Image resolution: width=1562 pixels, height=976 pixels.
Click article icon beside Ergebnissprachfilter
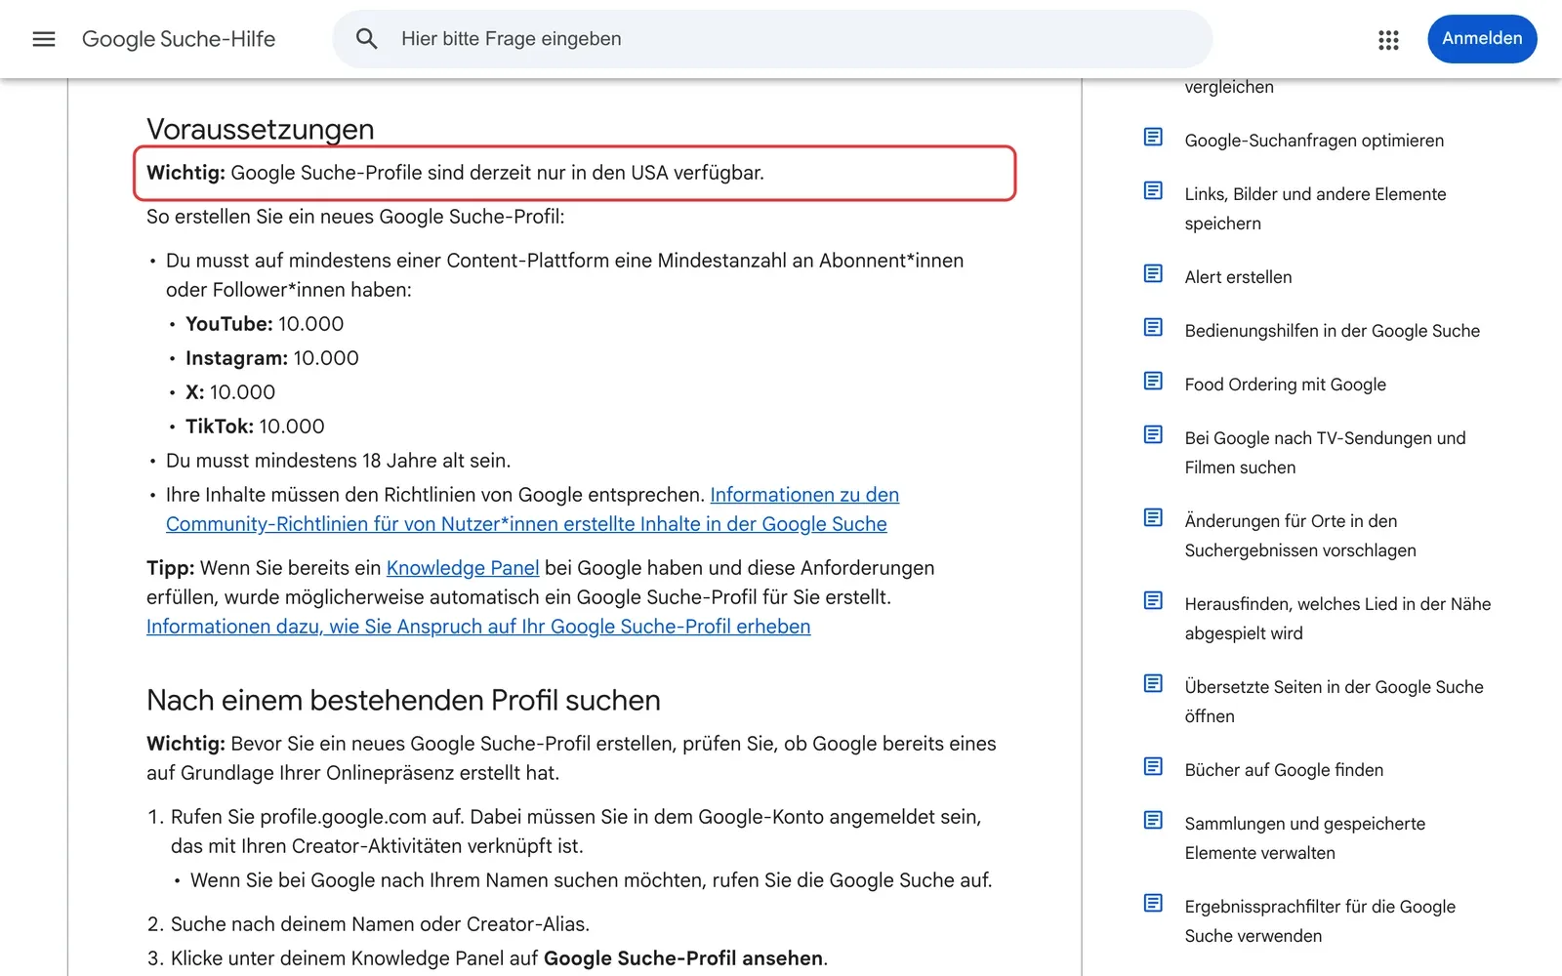1153,903
